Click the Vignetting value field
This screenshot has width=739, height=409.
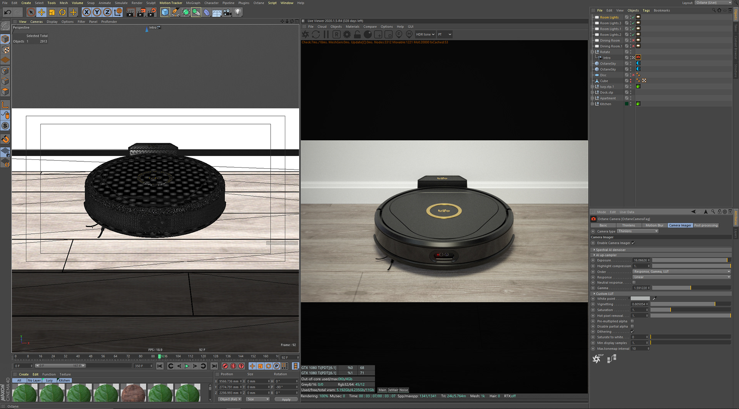click(640, 304)
